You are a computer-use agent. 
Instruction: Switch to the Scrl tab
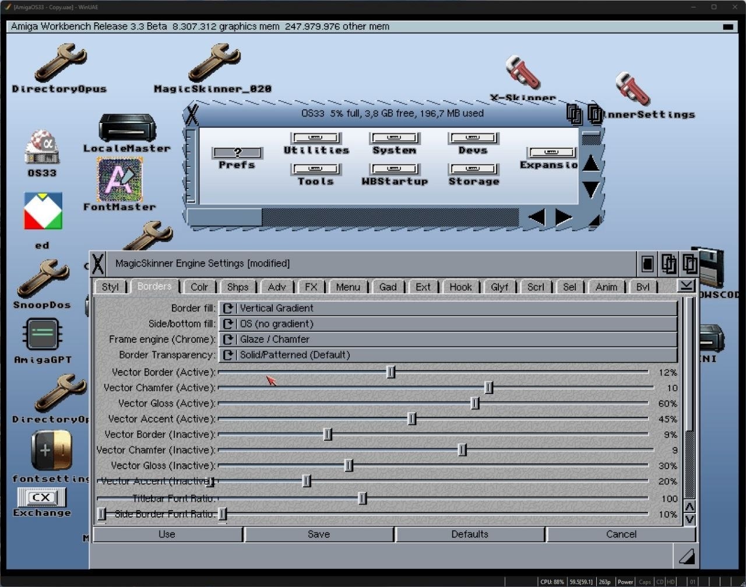(536, 287)
